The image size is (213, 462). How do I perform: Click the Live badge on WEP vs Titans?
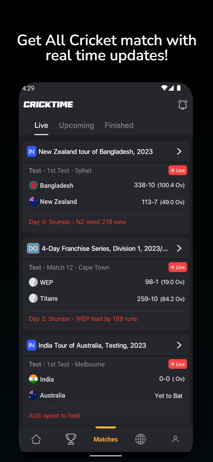(x=178, y=267)
